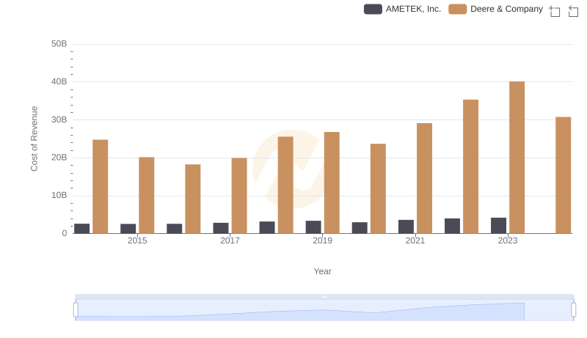The image size is (587, 338).
Task: Click the Deere bar for 2017
Action: (x=239, y=196)
